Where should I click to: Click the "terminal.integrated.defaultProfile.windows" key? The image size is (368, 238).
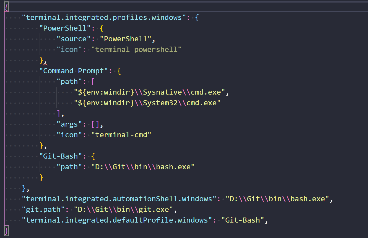[117, 220]
